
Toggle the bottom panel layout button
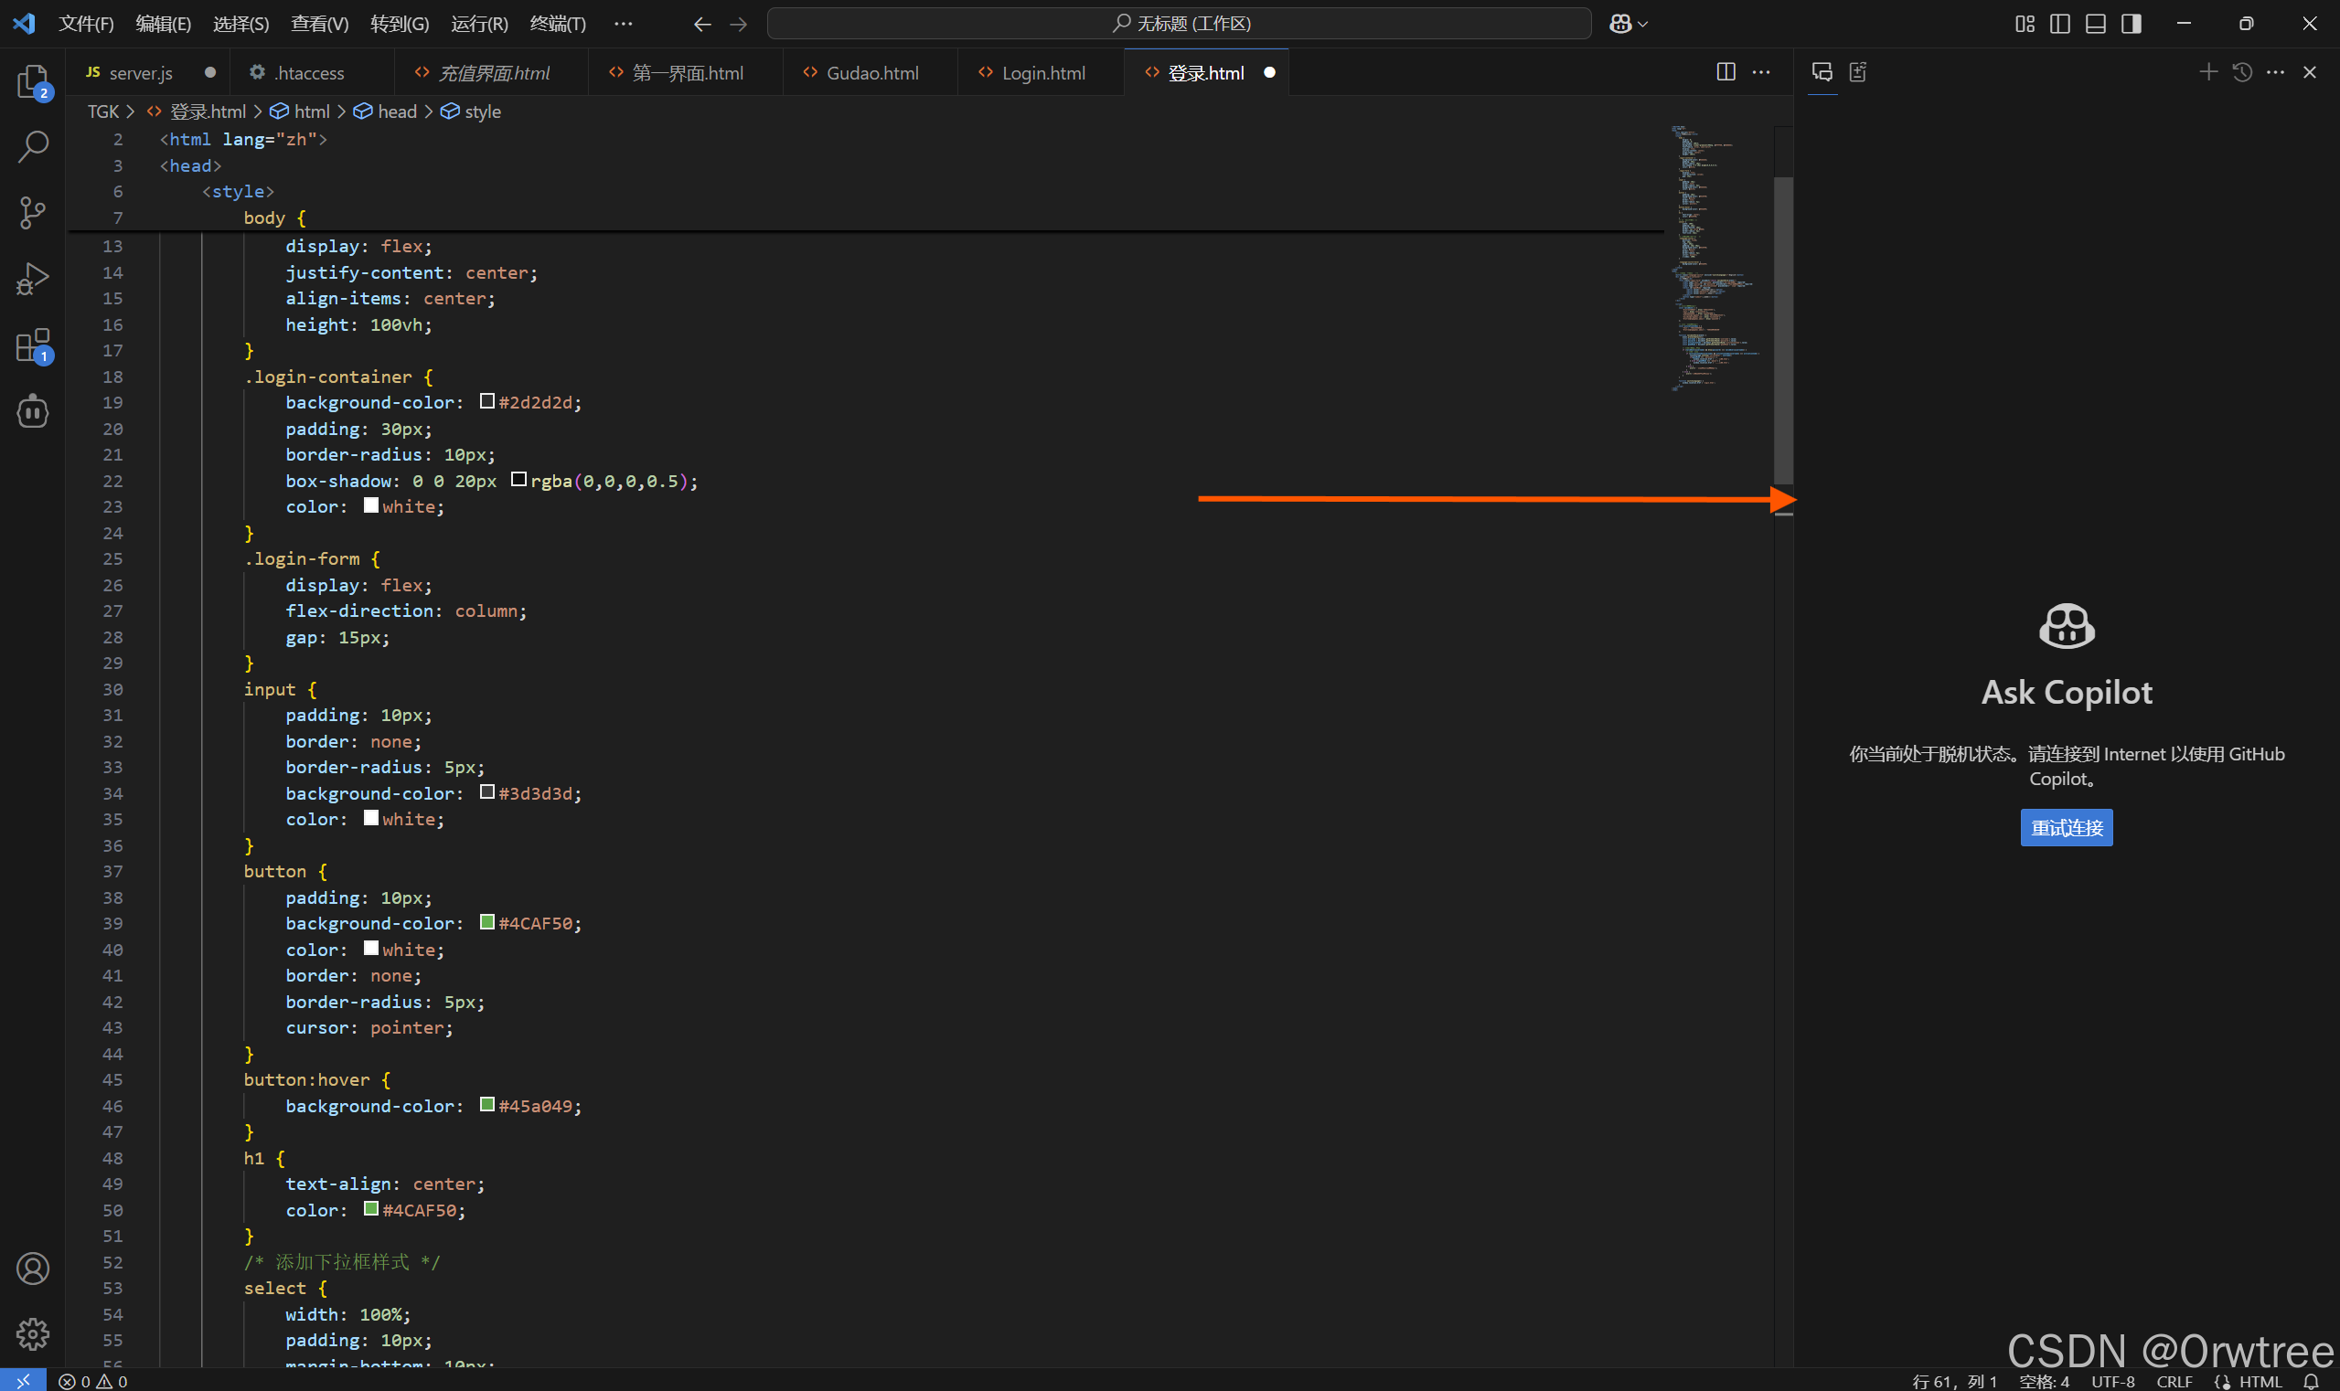2095,24
